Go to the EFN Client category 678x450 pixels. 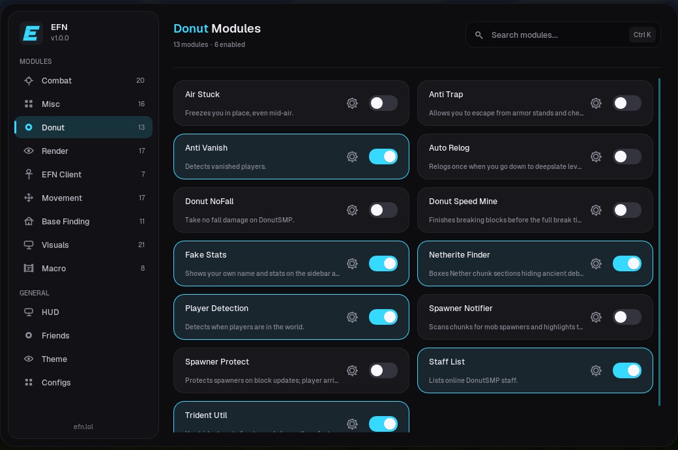coord(83,174)
